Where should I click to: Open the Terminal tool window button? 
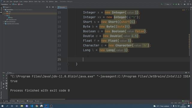click(30, 101)
